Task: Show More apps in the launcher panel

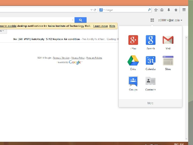Action: coord(150,103)
